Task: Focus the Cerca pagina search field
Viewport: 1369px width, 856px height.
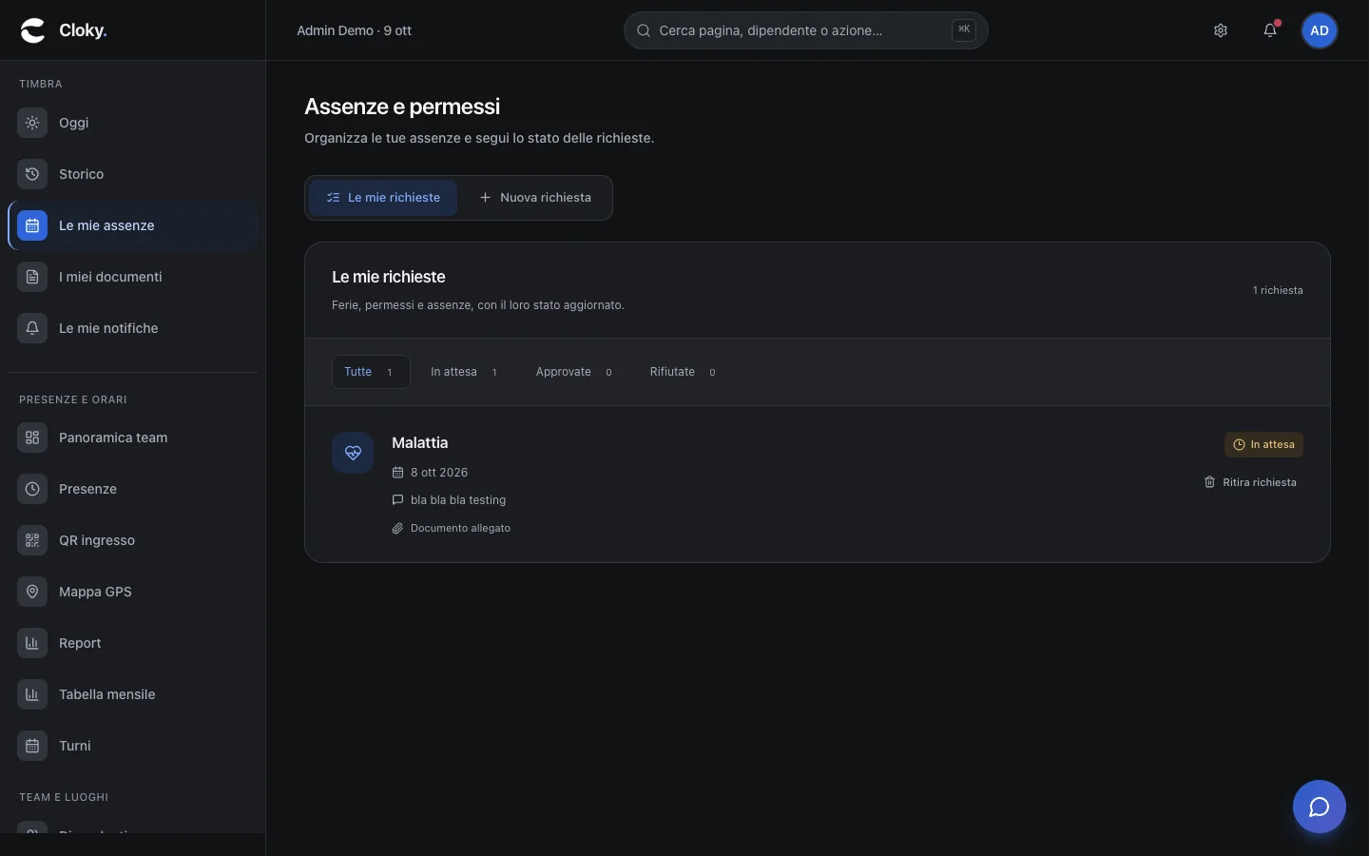Action: point(805,30)
